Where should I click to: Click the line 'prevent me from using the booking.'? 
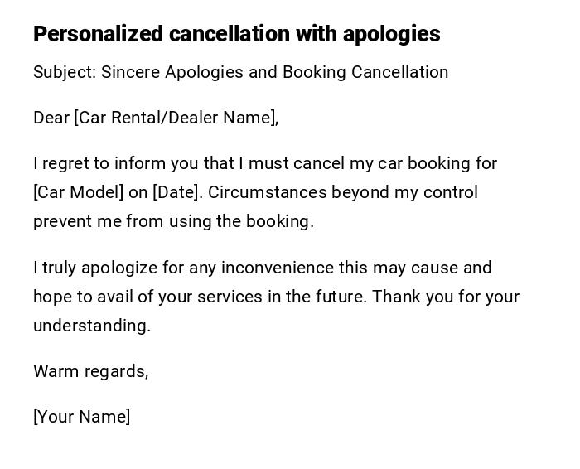click(173, 221)
